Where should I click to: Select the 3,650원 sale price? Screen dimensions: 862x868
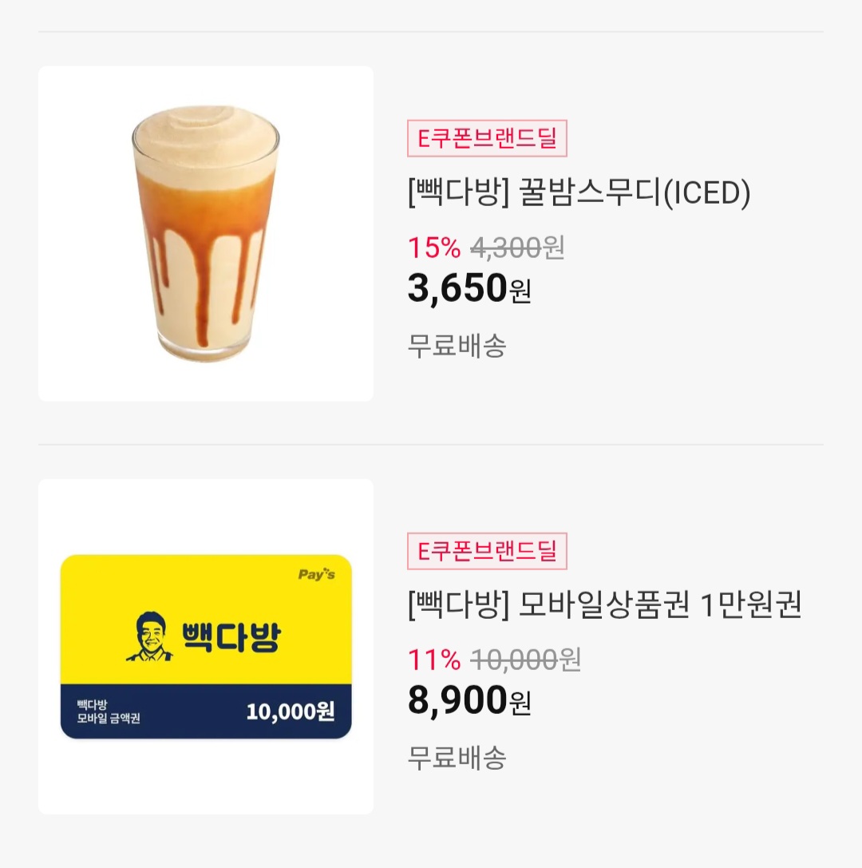[469, 288]
